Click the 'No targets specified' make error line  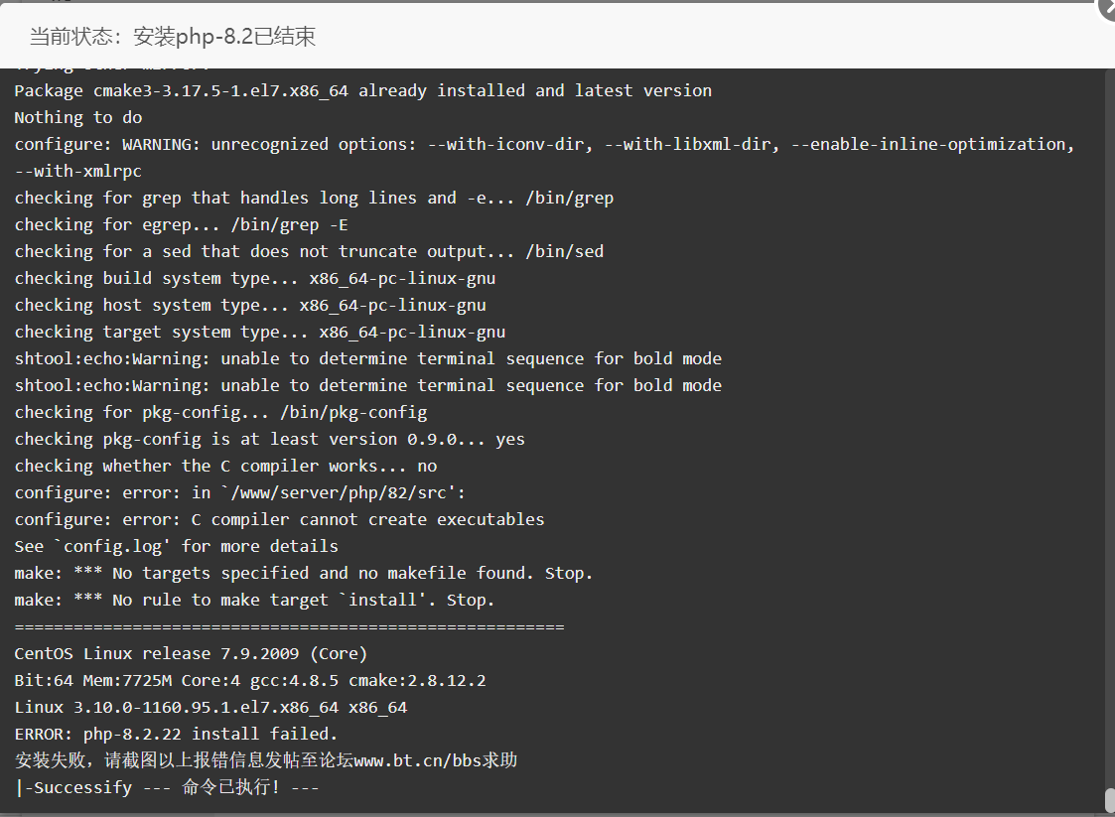coord(304,573)
